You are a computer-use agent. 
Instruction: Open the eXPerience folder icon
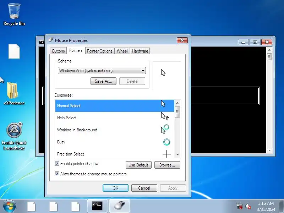point(14,94)
